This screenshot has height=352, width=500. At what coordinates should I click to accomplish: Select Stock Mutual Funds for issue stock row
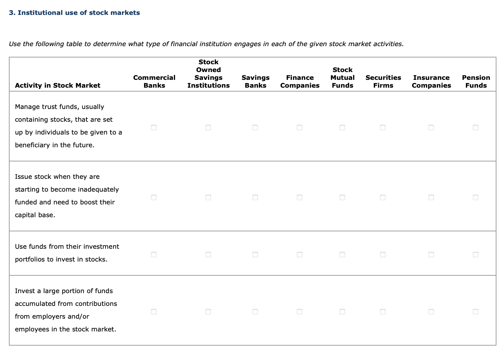342,197
